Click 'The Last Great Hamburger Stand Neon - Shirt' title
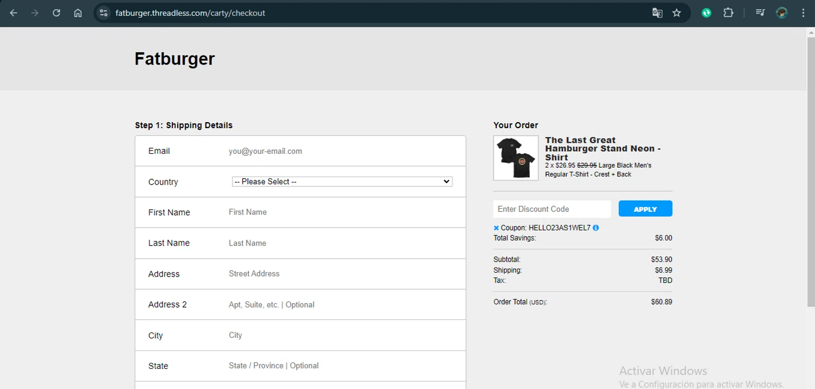Viewport: 815px width, 389px height. 603,149
